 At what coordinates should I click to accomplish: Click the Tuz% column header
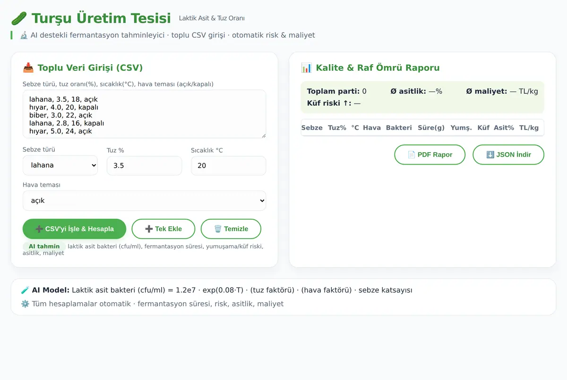pos(337,128)
